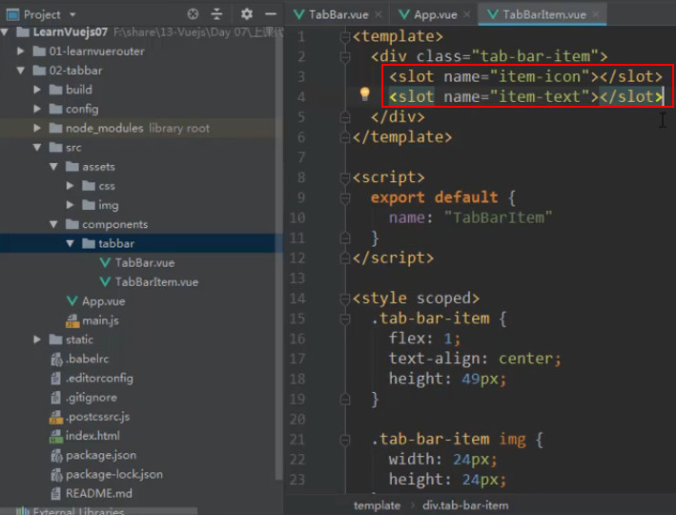Collapse the tabbar folder
This screenshot has width=676, height=515.
pyautogui.click(x=70, y=243)
